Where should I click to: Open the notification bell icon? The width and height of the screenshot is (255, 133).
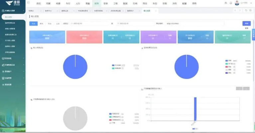coord(231,3)
